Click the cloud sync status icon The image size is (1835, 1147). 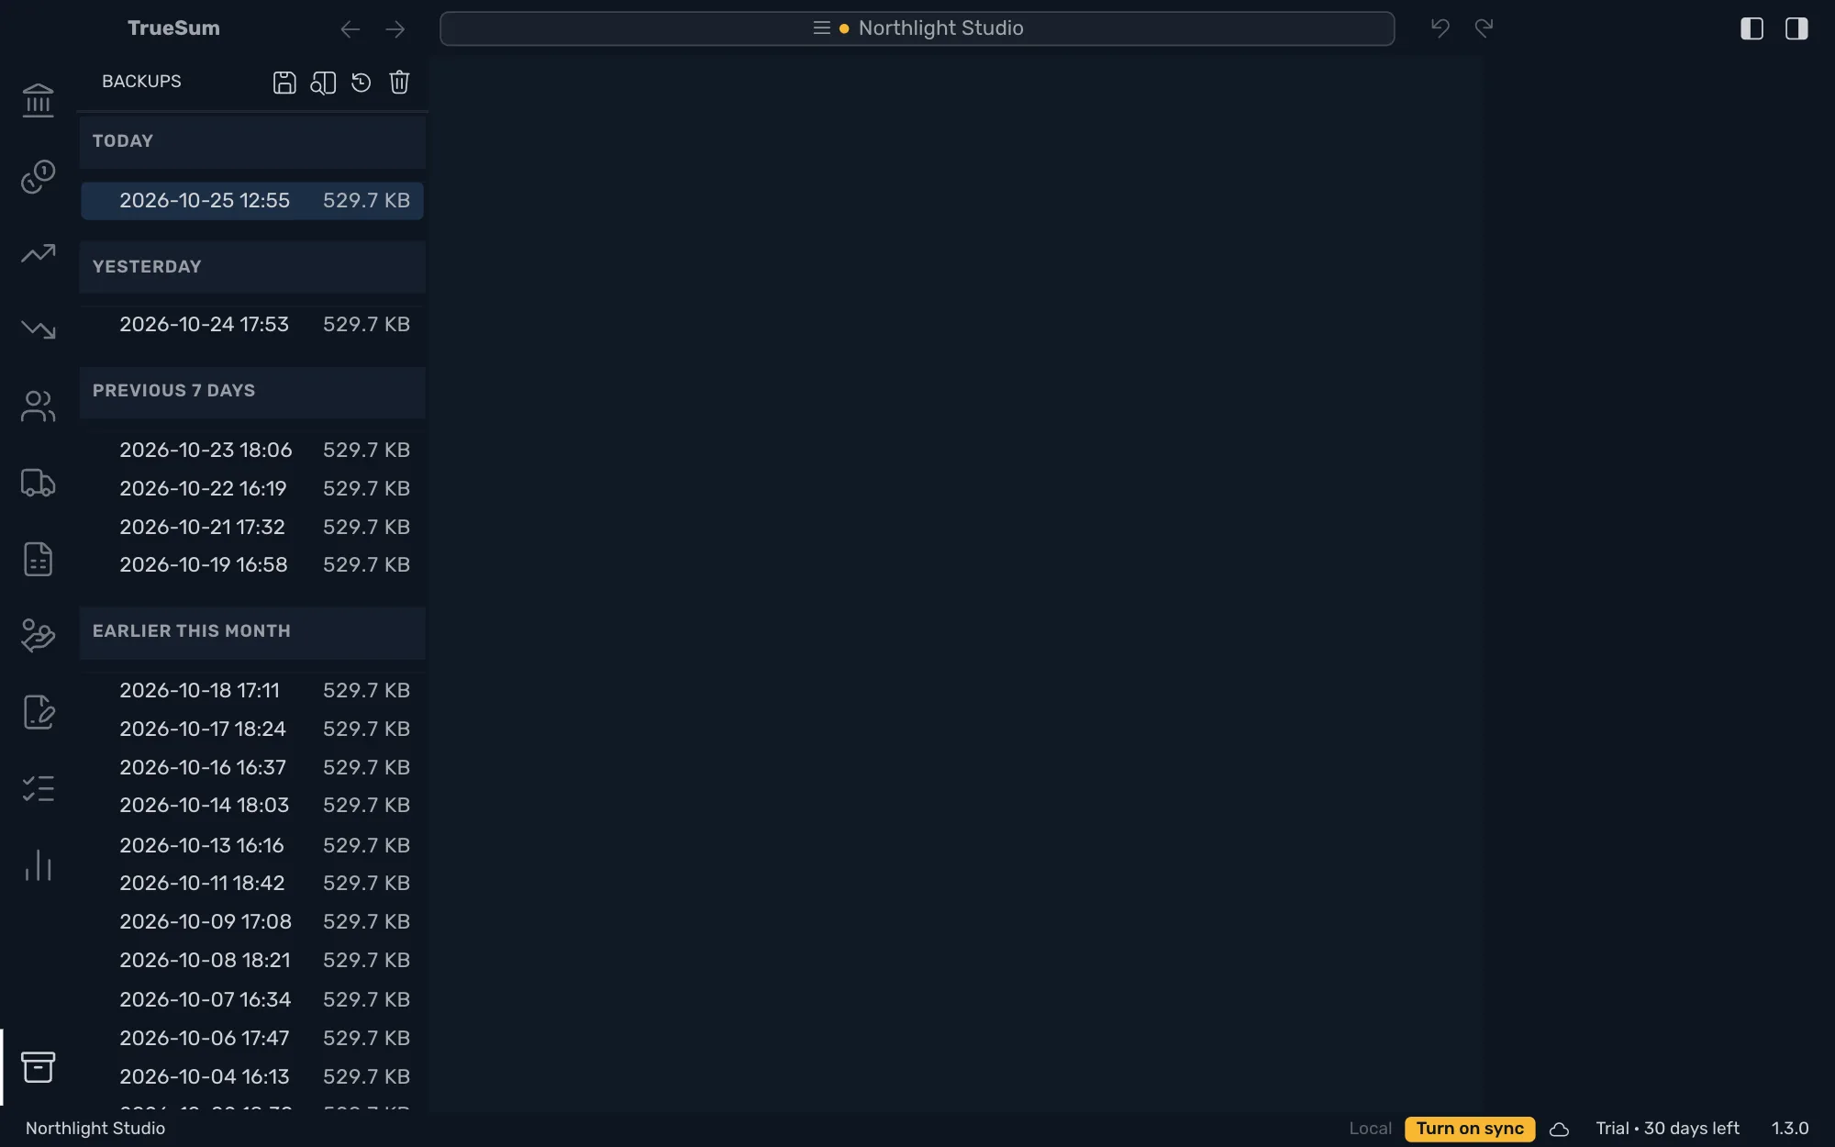(x=1559, y=1130)
